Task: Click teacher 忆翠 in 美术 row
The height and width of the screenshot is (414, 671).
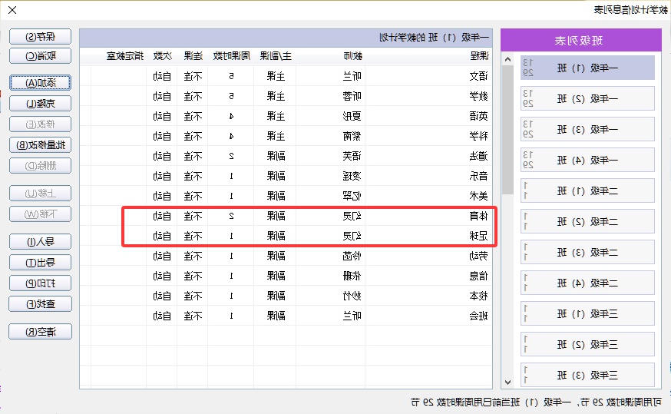Action: coord(352,196)
